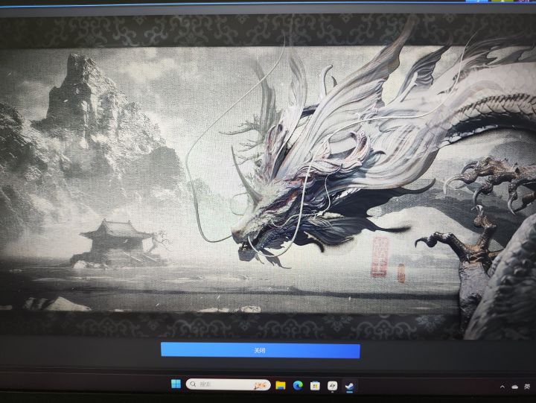536x403 pixels.
Task: Switch to Steam on the taskbar
Action: click(349, 387)
